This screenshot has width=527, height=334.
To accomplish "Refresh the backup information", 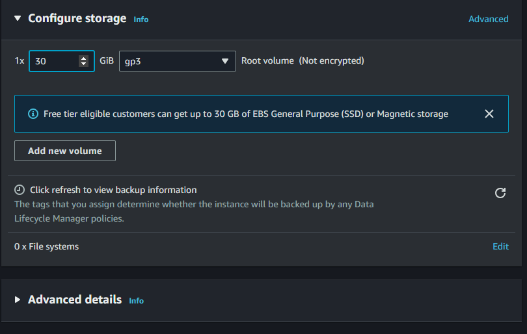I will (500, 193).
